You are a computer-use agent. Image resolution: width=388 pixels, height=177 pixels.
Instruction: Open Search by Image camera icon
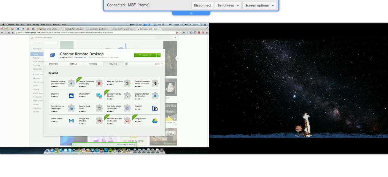pyautogui.click(x=127, y=108)
